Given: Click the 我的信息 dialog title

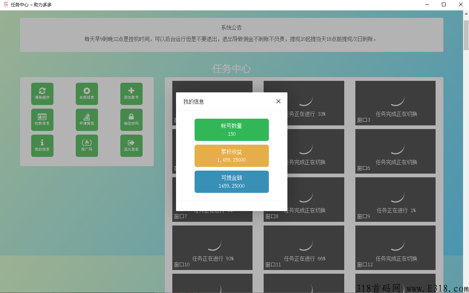Looking at the screenshot, I should (x=193, y=102).
